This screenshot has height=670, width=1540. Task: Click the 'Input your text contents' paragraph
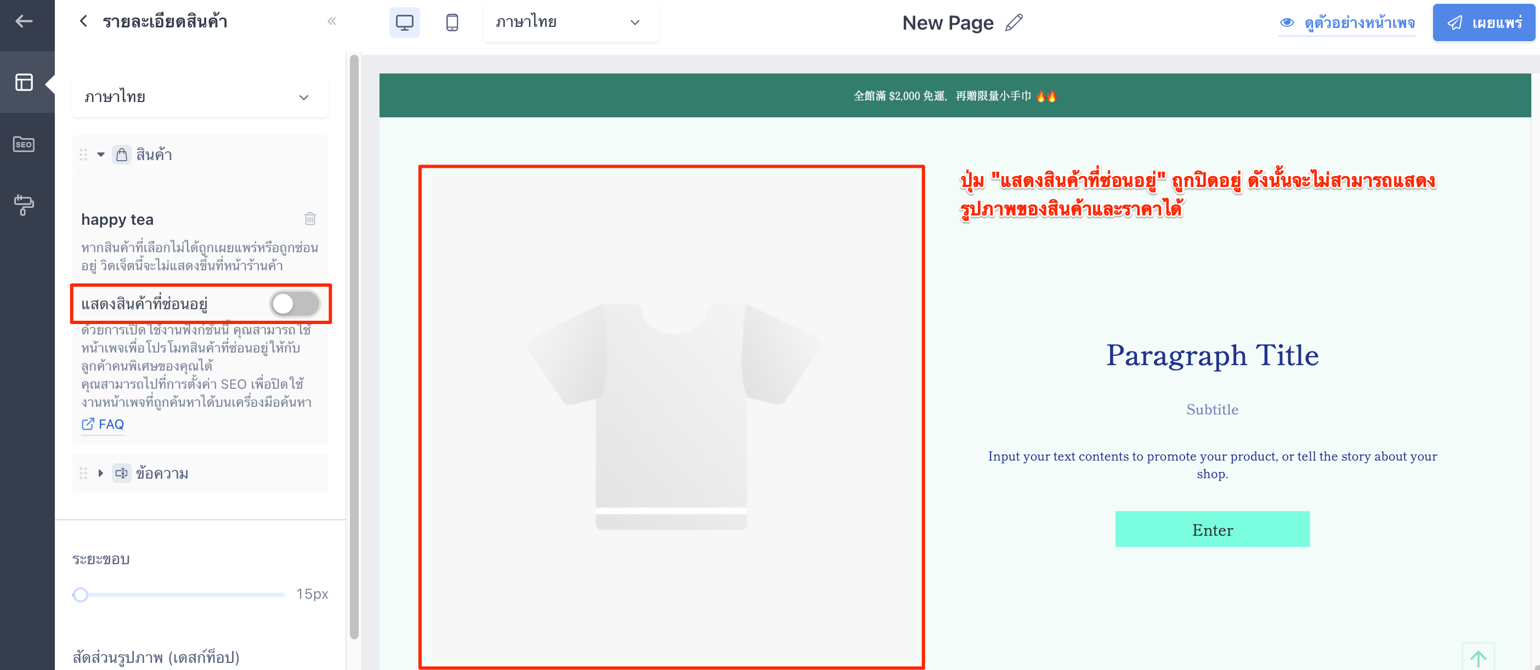tap(1213, 465)
